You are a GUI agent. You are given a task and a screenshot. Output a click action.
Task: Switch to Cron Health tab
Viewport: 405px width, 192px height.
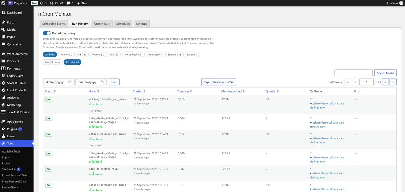[102, 24]
